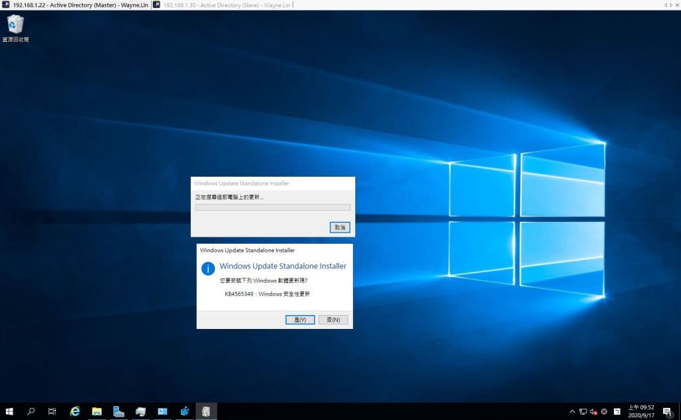This screenshot has height=420, width=681.
Task: Open the taskbar clock and date
Action: [x=641, y=411]
